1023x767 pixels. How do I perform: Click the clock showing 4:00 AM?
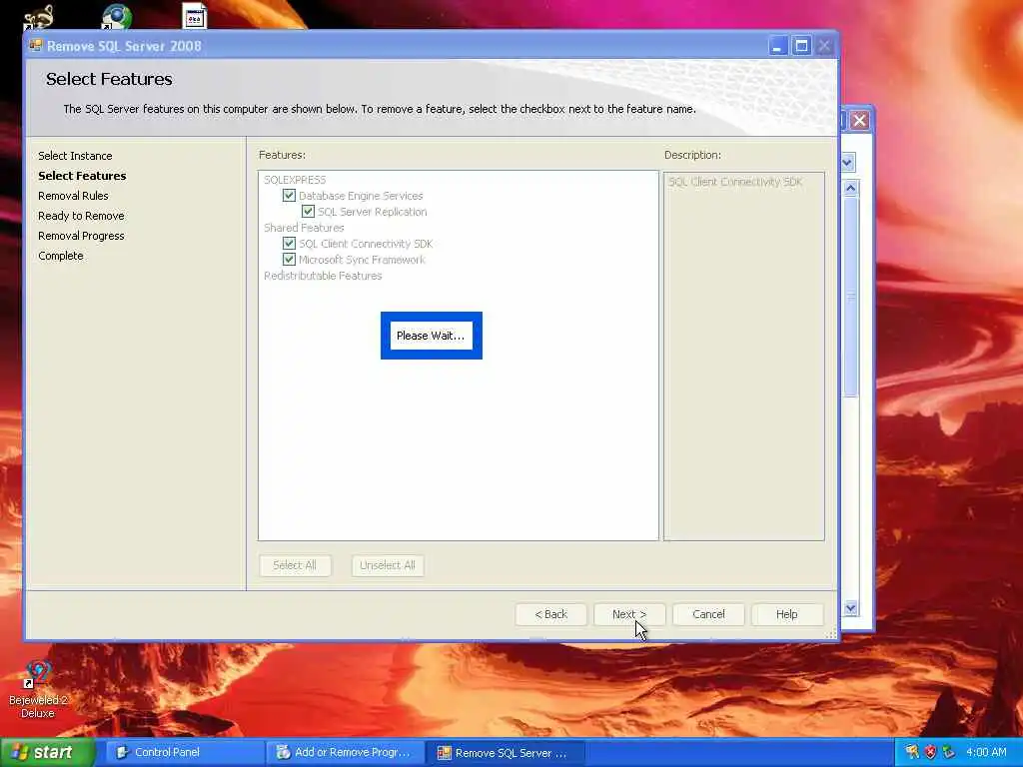[x=986, y=752]
